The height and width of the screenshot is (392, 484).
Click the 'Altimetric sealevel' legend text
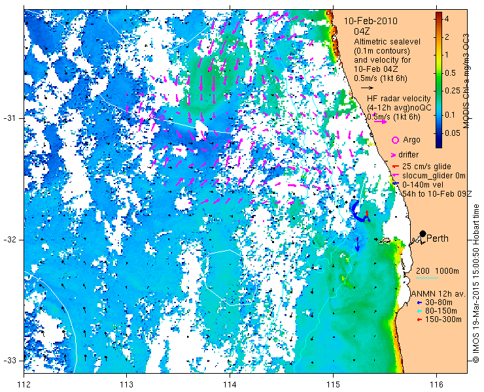coord(387,42)
